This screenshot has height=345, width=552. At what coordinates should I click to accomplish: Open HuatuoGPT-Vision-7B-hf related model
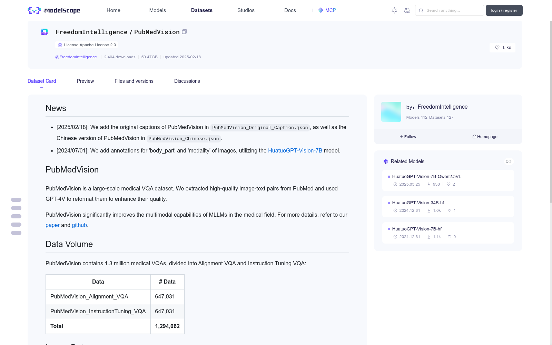coord(448,233)
